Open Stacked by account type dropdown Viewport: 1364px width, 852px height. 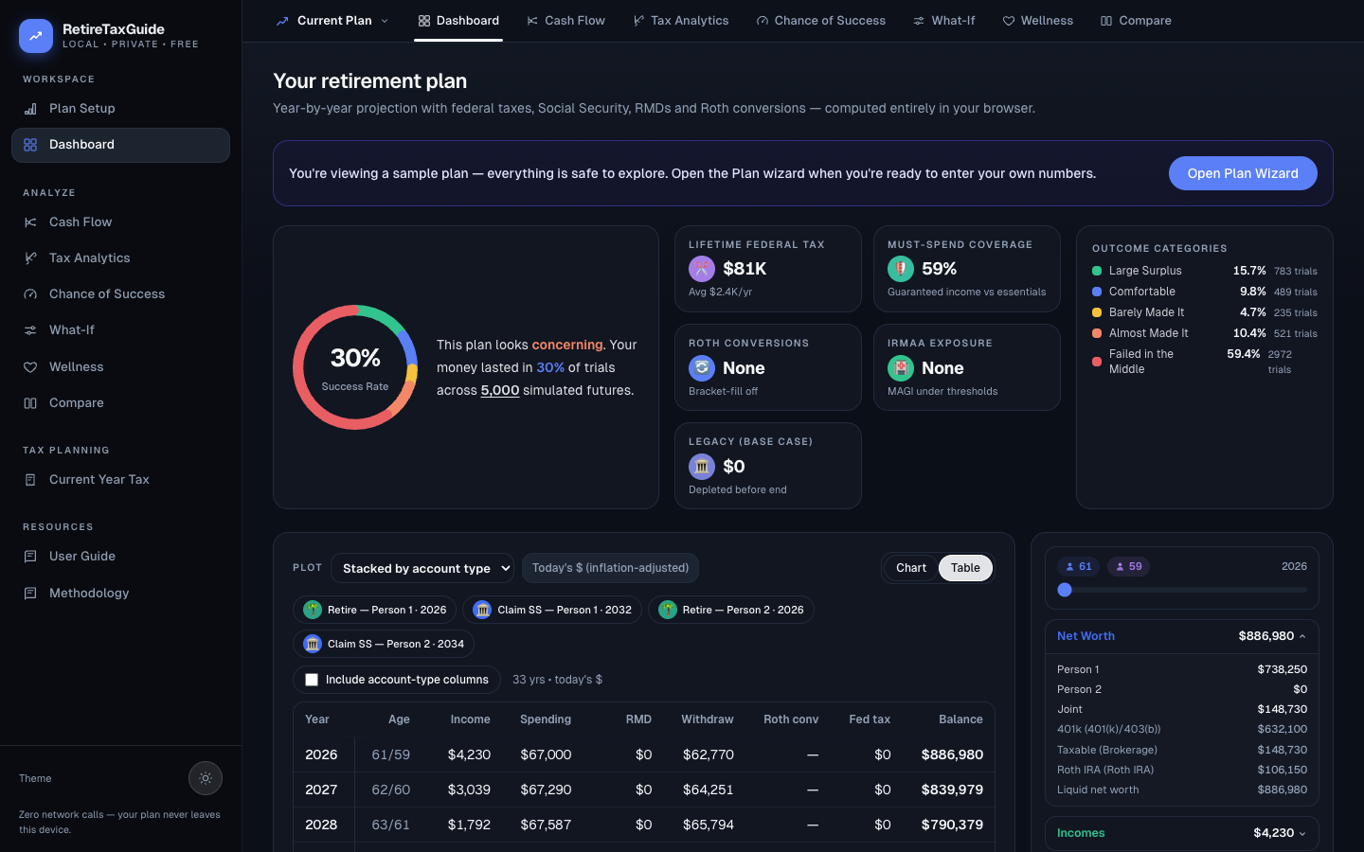422,568
